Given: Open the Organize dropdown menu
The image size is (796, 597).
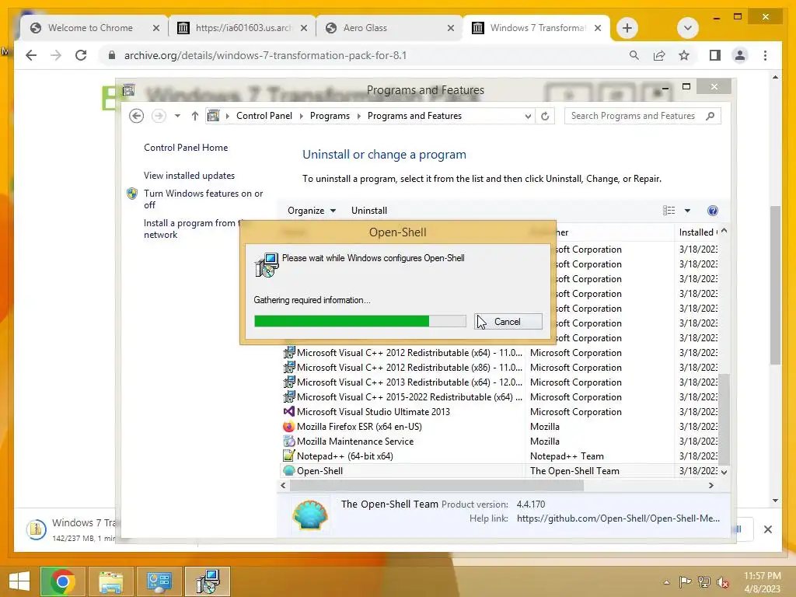Looking at the screenshot, I should pos(311,211).
